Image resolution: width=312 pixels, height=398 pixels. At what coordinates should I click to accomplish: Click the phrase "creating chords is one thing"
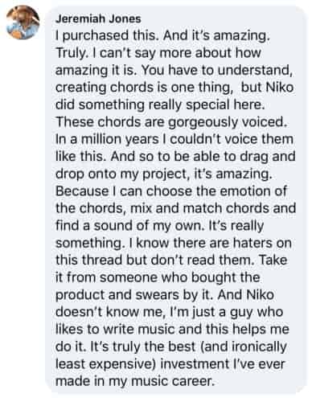(x=144, y=88)
